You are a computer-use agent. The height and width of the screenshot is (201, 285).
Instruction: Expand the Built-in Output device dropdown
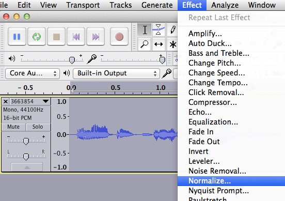[x=117, y=73]
